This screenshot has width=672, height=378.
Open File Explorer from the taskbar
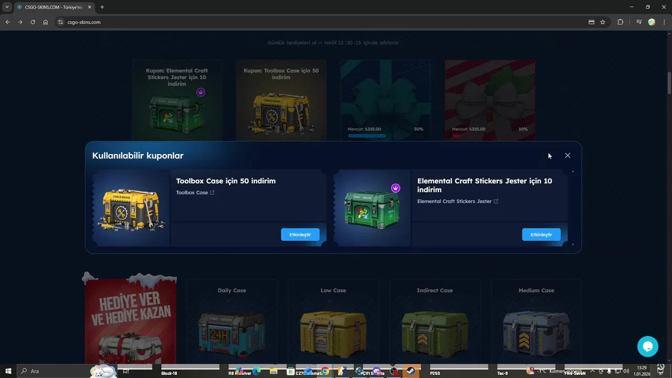274,371
